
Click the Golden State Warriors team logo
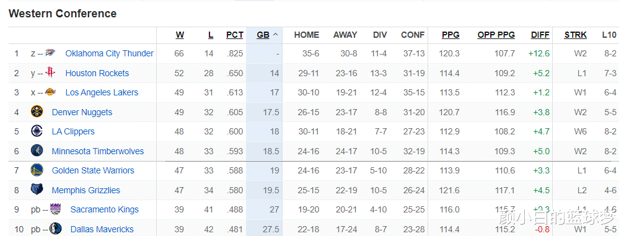click(37, 170)
